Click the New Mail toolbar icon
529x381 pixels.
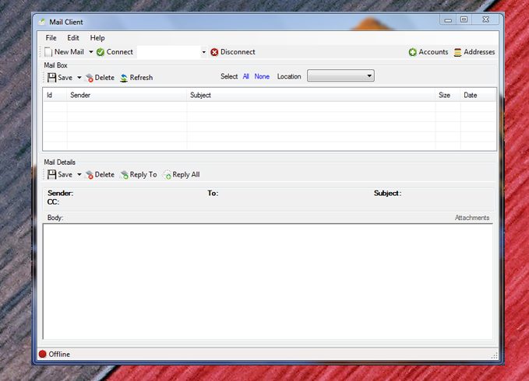pos(49,52)
